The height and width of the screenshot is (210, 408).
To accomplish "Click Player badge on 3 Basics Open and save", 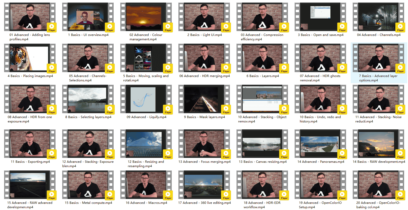I will 342,27.
